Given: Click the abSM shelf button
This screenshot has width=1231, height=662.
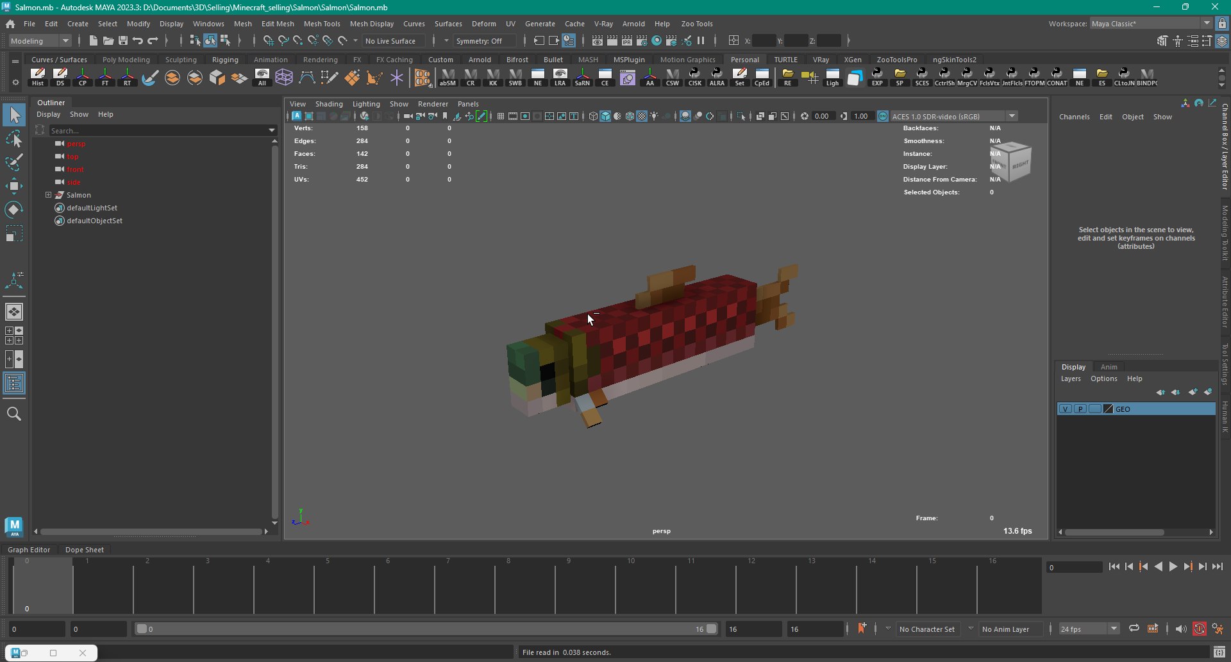Looking at the screenshot, I should tap(448, 78).
